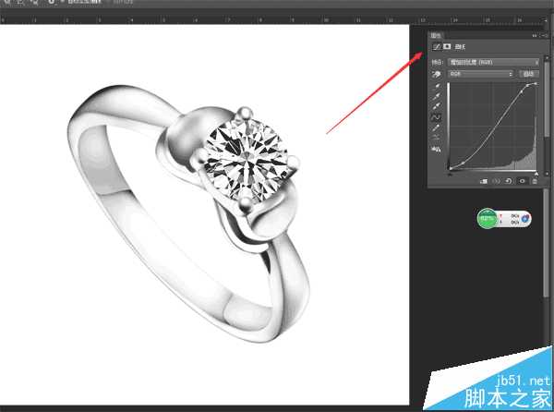
Task: Pick the white point eyedropper
Action: 437,105
